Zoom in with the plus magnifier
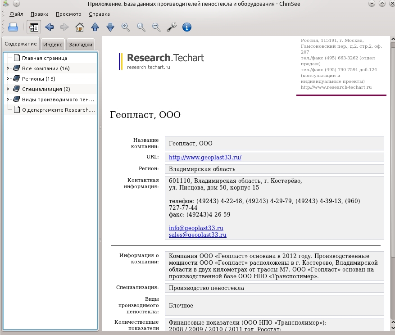Screen dimensions: 395x335 [126, 27]
